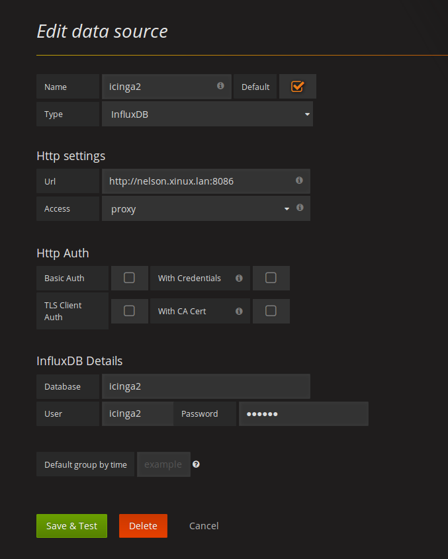Screen dimensions: 448x559
Task: Click the info icon next to the Name field
Action: pyautogui.click(x=220, y=86)
